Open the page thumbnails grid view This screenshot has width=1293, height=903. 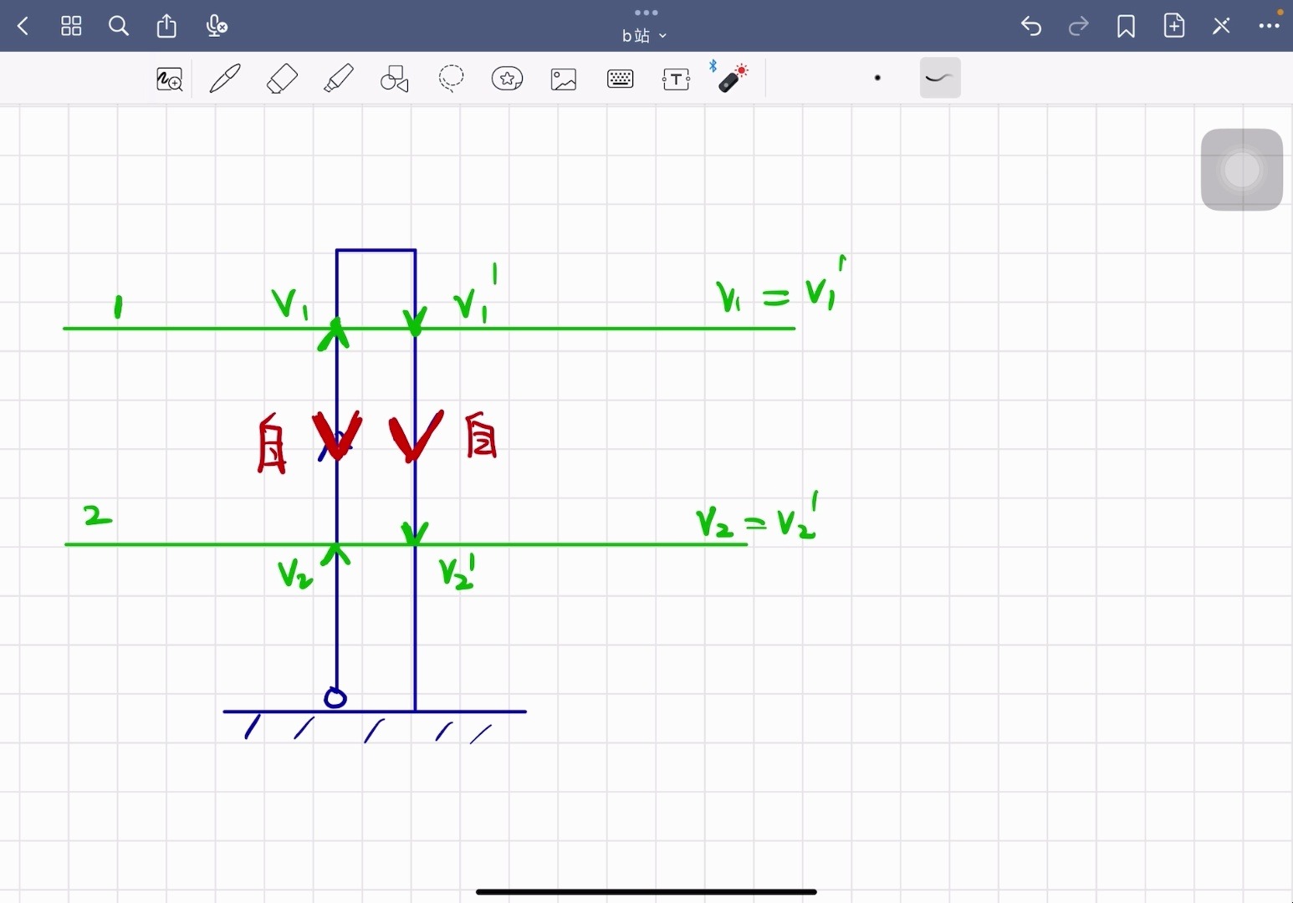[71, 26]
